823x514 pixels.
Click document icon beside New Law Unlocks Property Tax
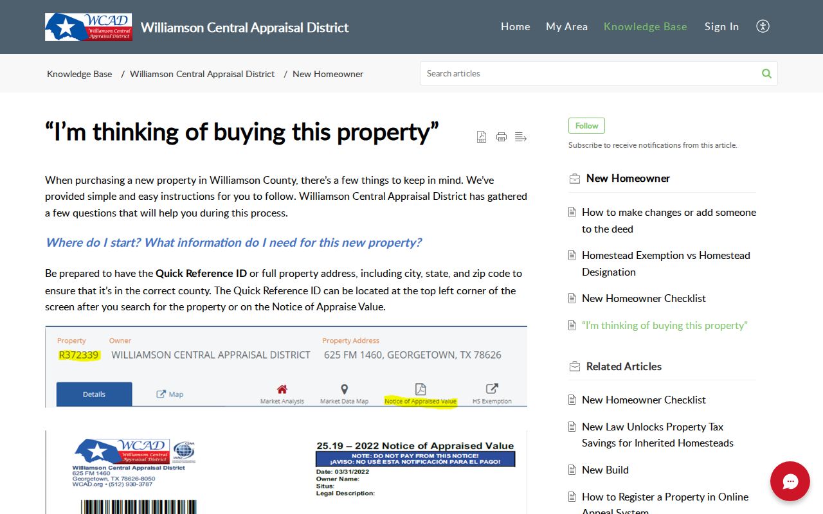coord(572,427)
